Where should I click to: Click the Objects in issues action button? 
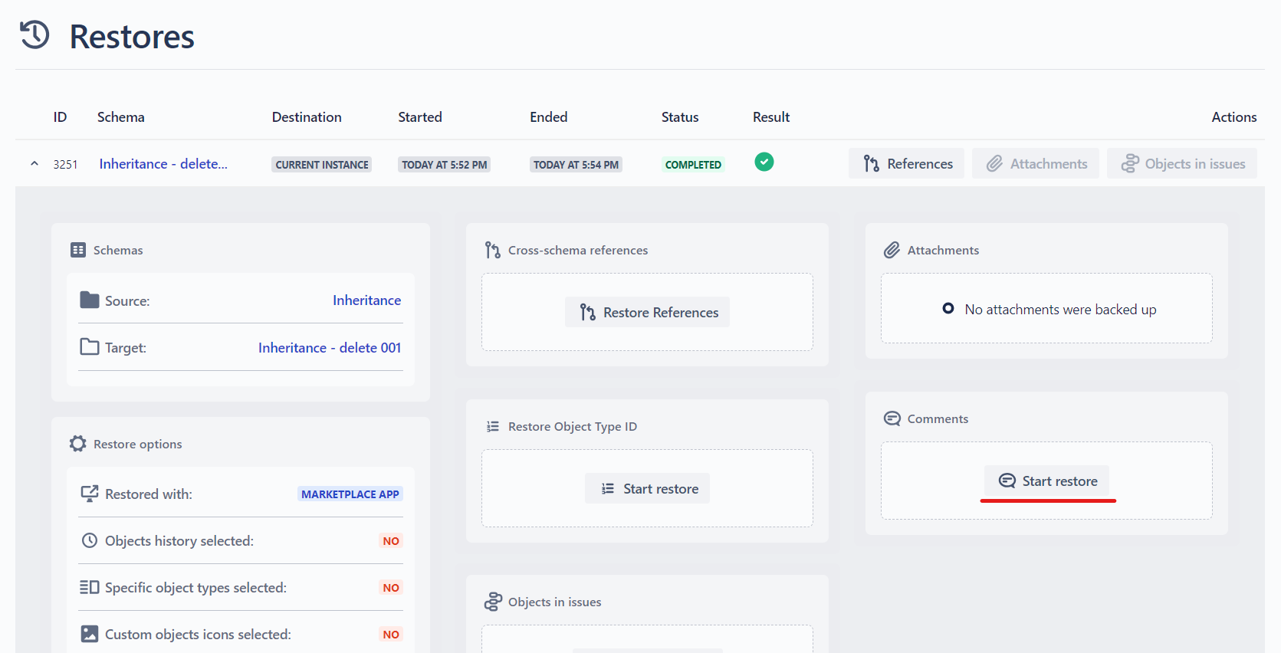(1182, 164)
